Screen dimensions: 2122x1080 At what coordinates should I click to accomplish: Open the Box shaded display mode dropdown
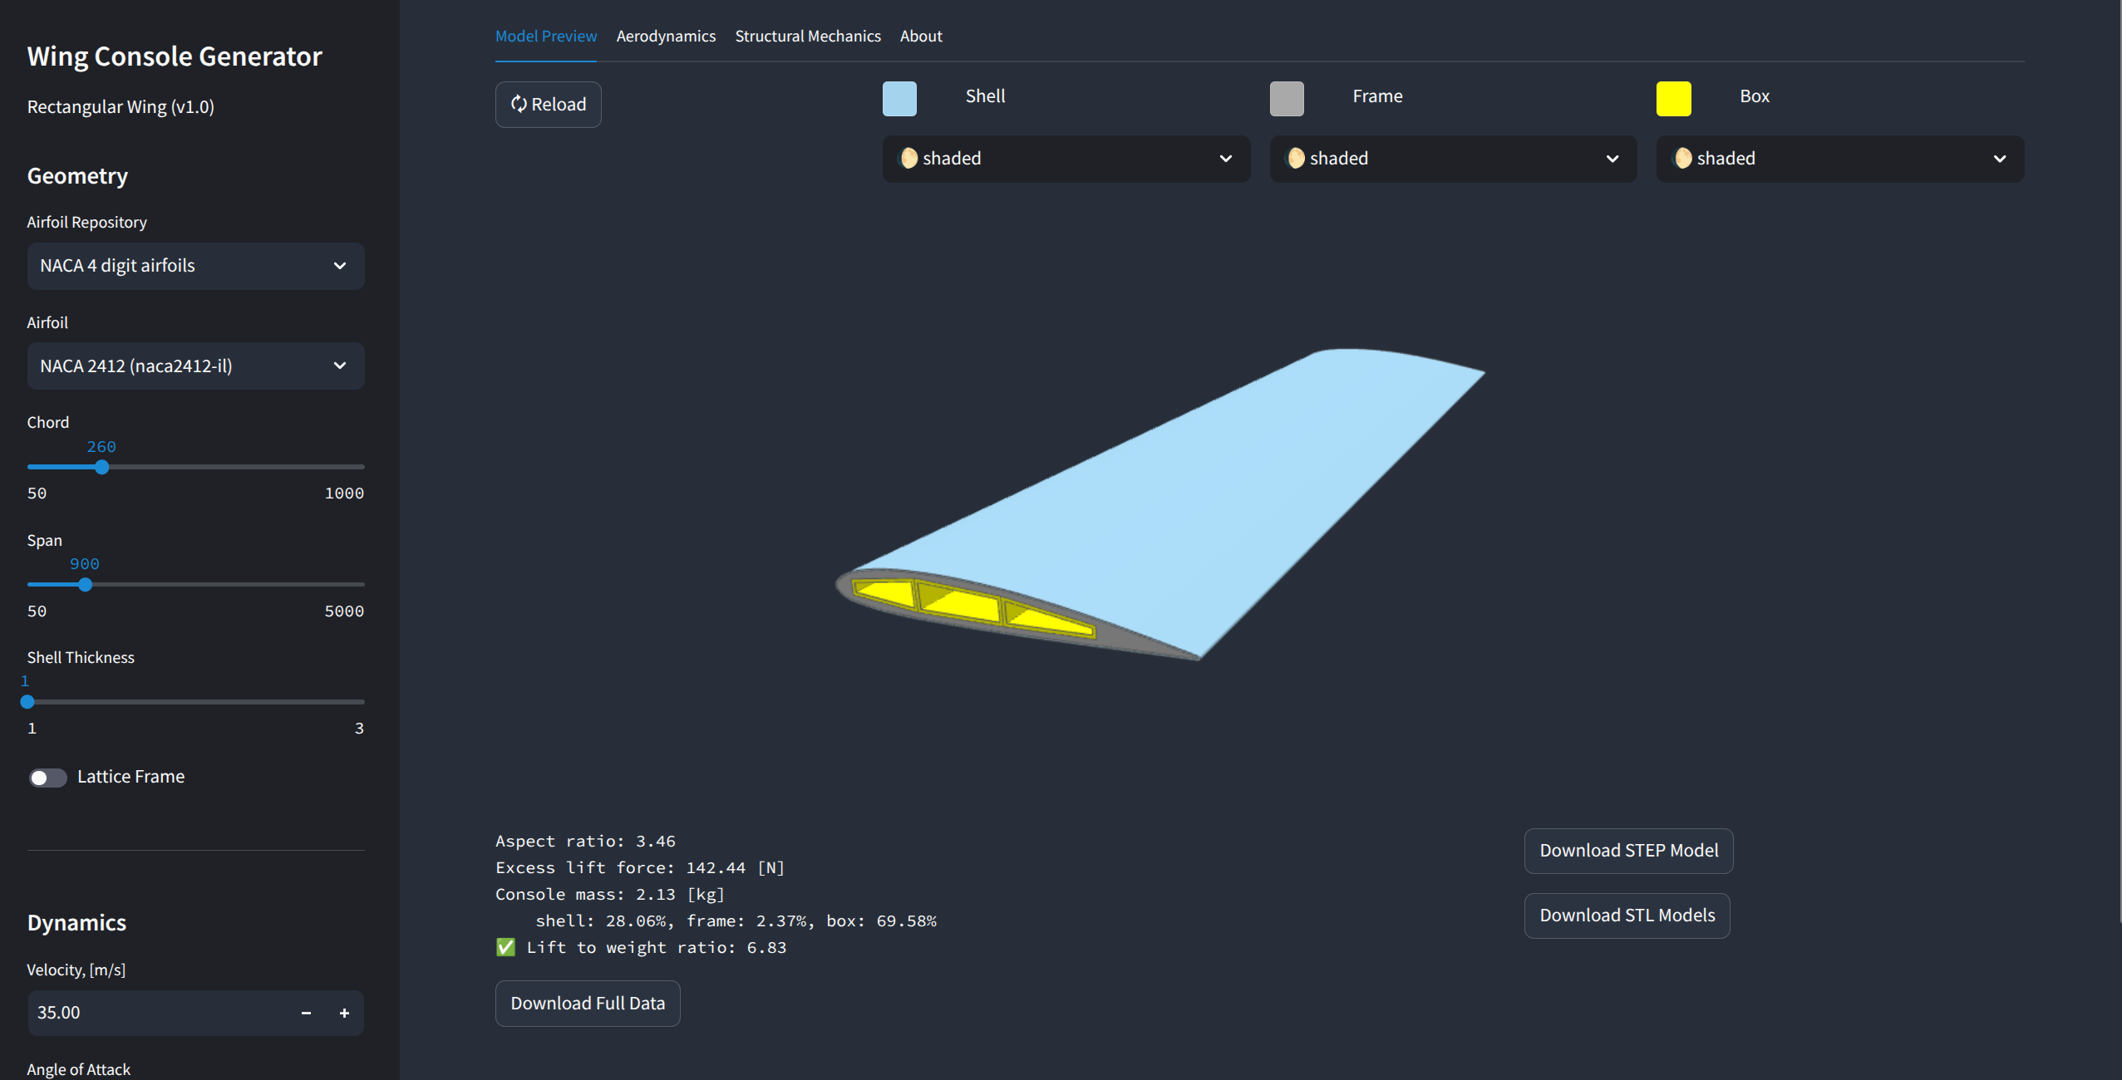1839,159
